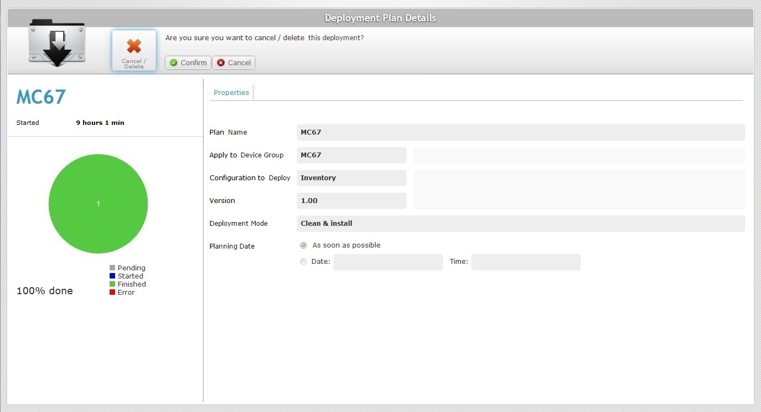Select the Date radio button
Image resolution: width=761 pixels, height=412 pixels.
pos(303,262)
